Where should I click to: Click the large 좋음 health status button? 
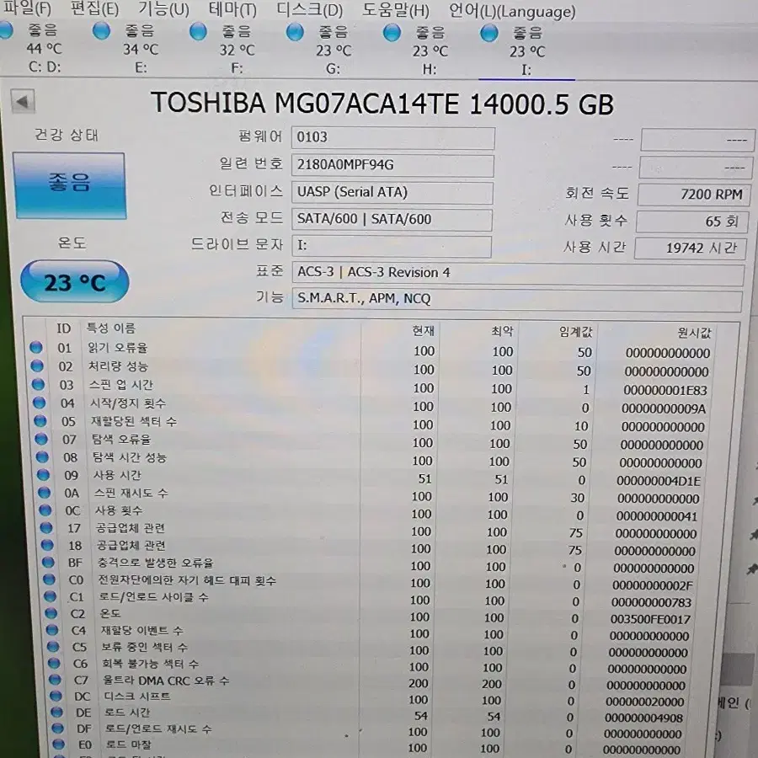point(70,185)
